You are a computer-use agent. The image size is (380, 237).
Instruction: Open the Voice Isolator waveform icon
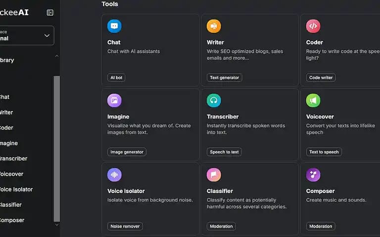point(114,175)
